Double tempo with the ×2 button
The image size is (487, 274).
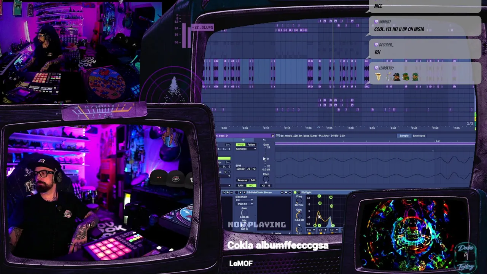coord(254,169)
